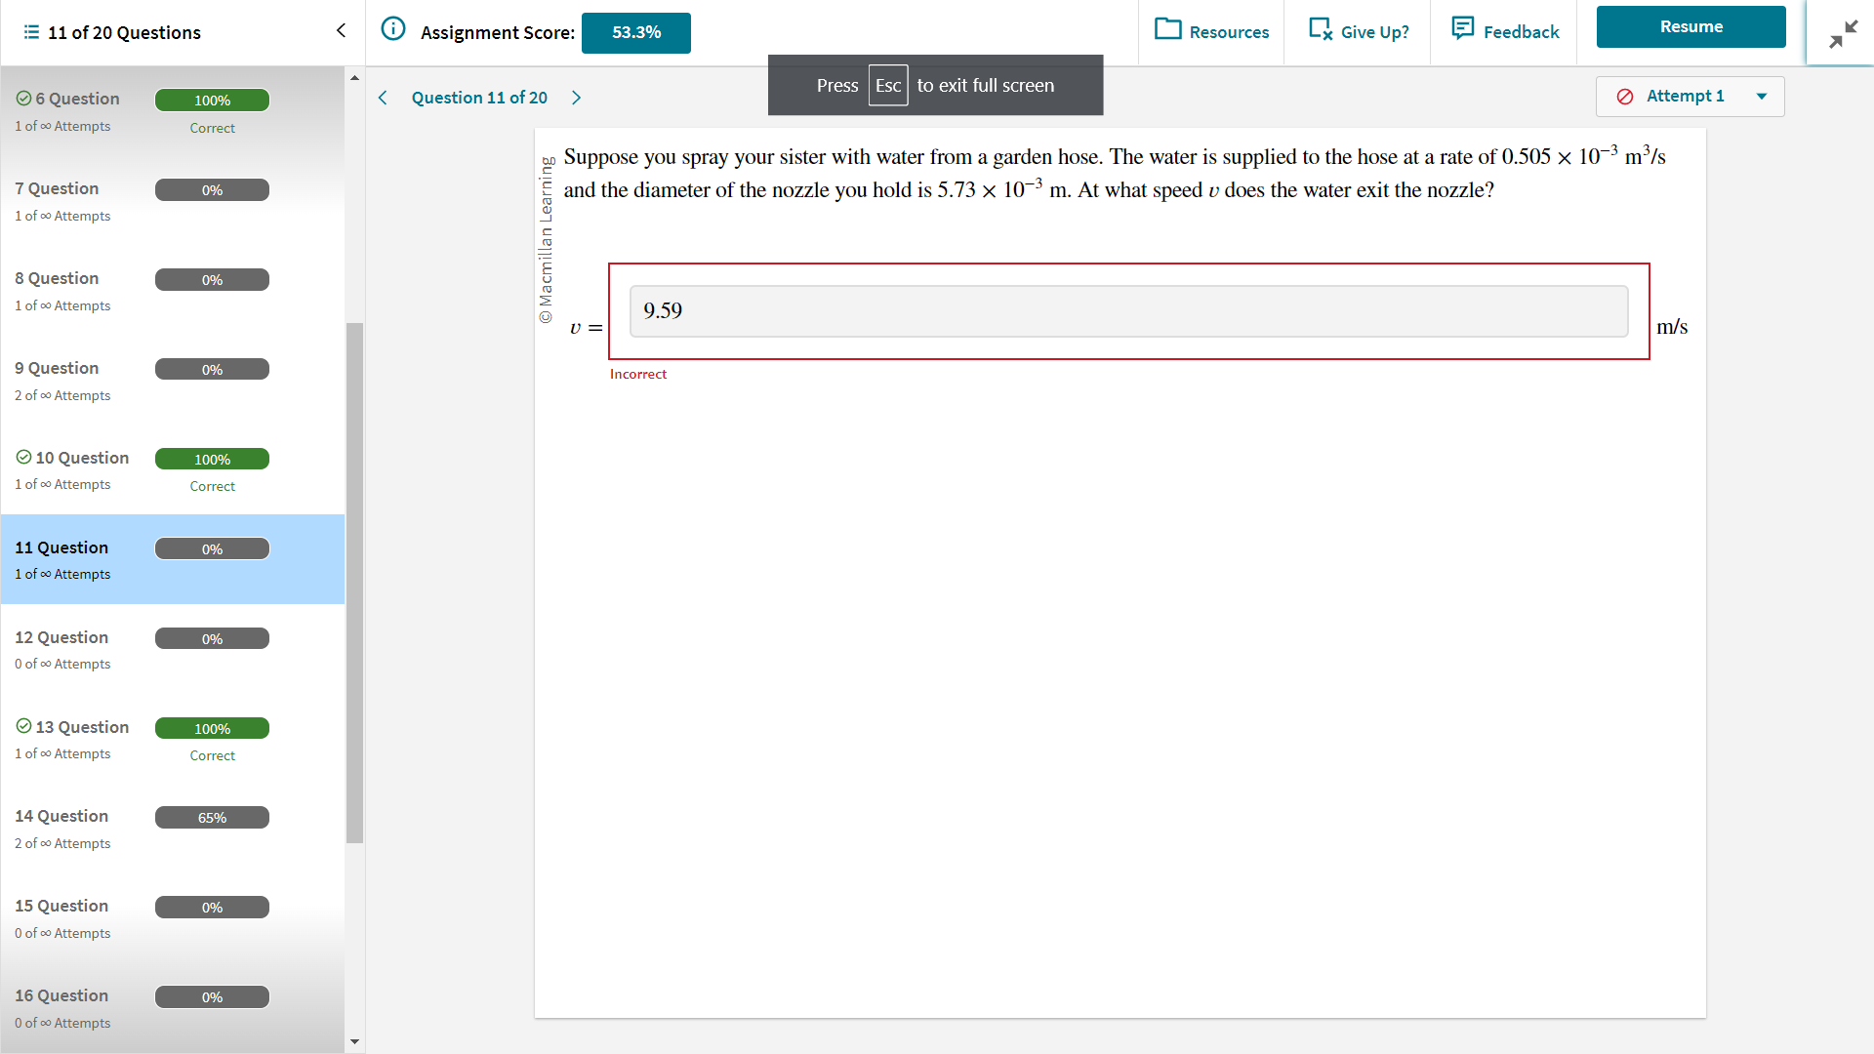
Task: Go to previous question arrow
Action: [383, 98]
